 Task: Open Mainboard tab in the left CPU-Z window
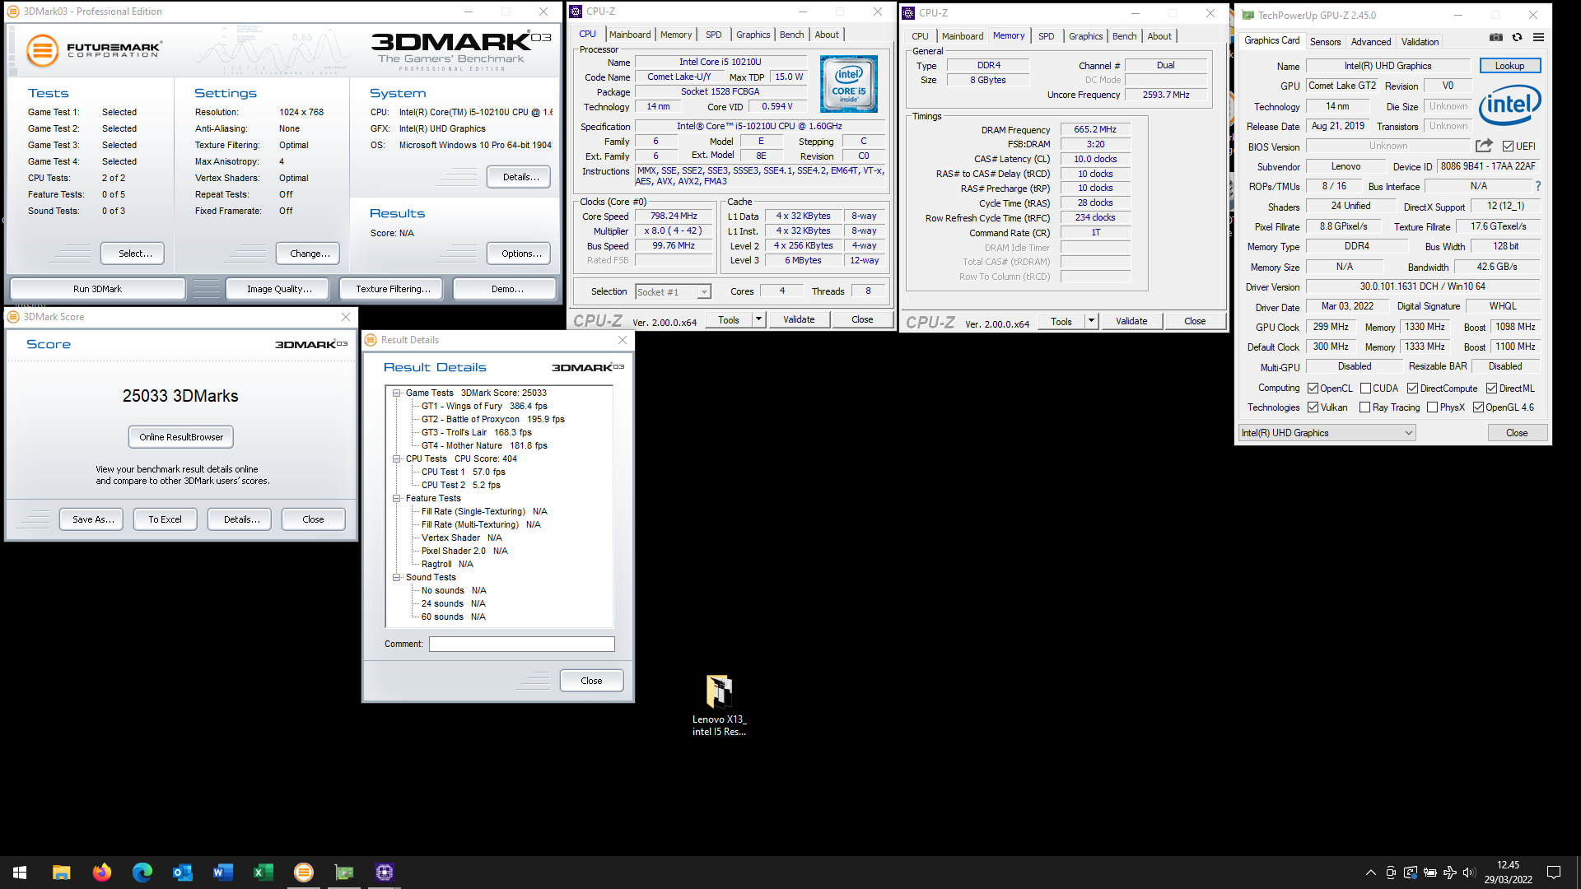pos(630,35)
